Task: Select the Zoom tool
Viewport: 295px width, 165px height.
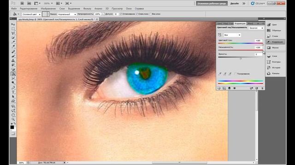Action: click(x=13, y=119)
